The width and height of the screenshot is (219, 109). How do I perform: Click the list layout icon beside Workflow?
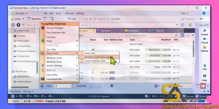[x=45, y=19]
